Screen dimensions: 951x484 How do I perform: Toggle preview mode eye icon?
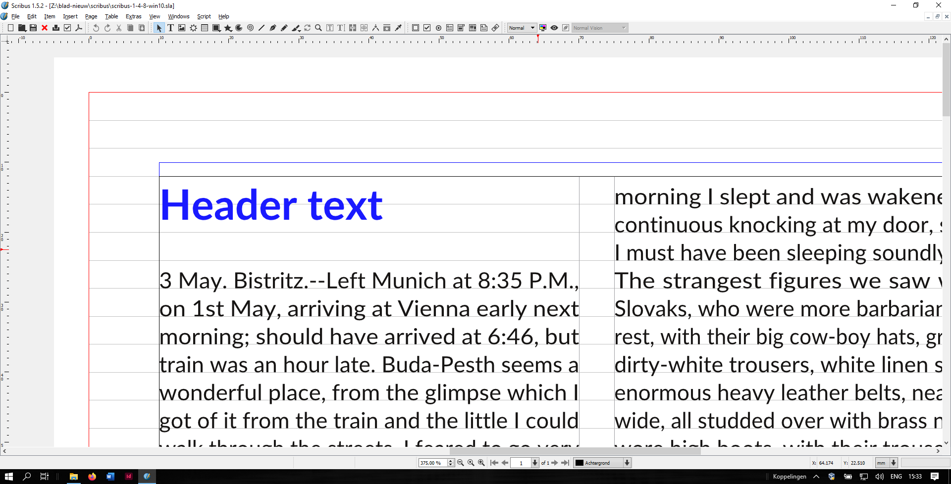[554, 28]
